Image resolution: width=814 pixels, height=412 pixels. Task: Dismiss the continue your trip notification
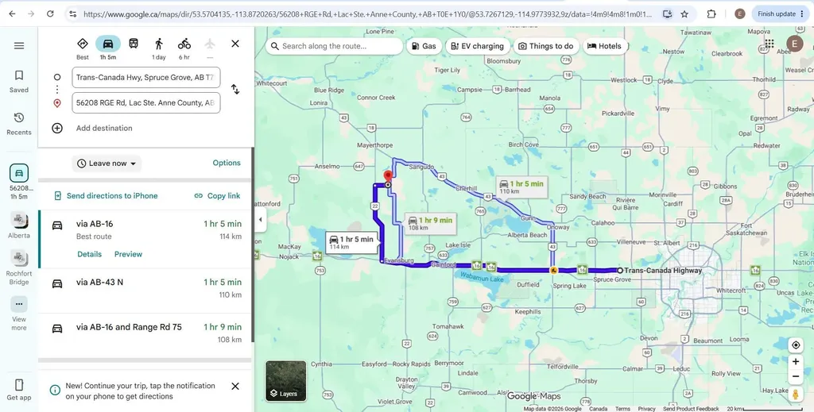click(235, 386)
